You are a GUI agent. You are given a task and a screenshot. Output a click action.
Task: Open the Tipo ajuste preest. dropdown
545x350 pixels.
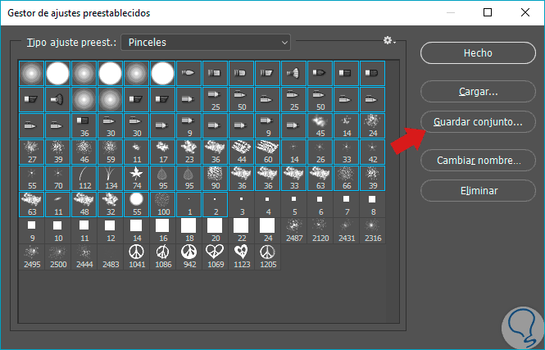(x=206, y=42)
